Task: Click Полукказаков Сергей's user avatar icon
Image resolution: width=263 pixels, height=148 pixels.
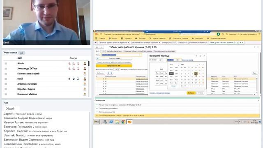Action: click(x=85, y=74)
